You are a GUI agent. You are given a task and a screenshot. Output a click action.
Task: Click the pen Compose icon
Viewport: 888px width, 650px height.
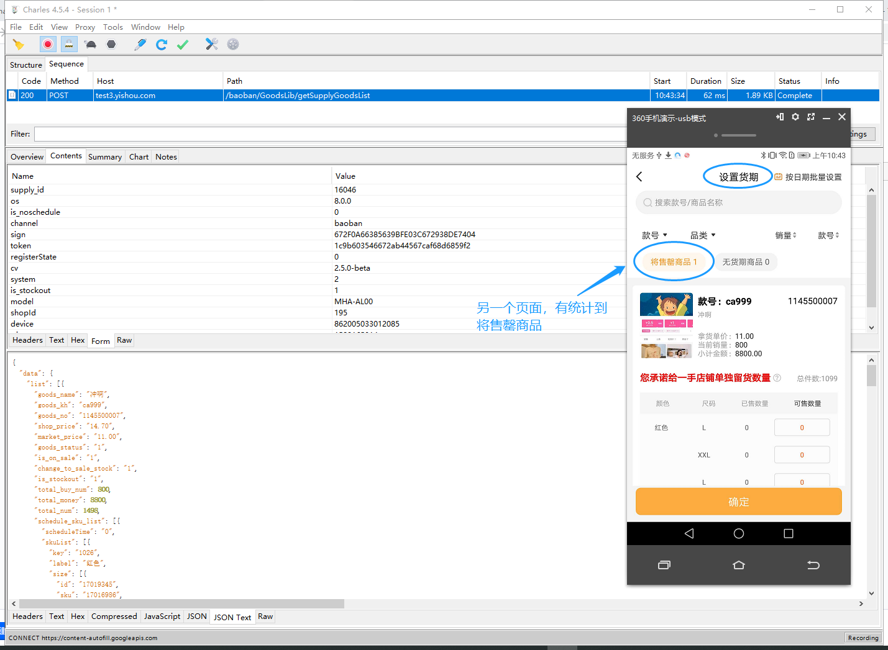click(140, 44)
